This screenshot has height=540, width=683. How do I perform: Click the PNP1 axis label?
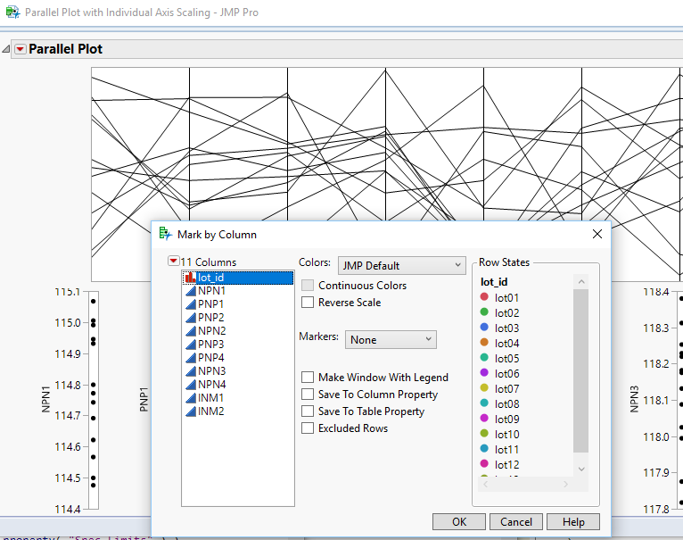144,399
